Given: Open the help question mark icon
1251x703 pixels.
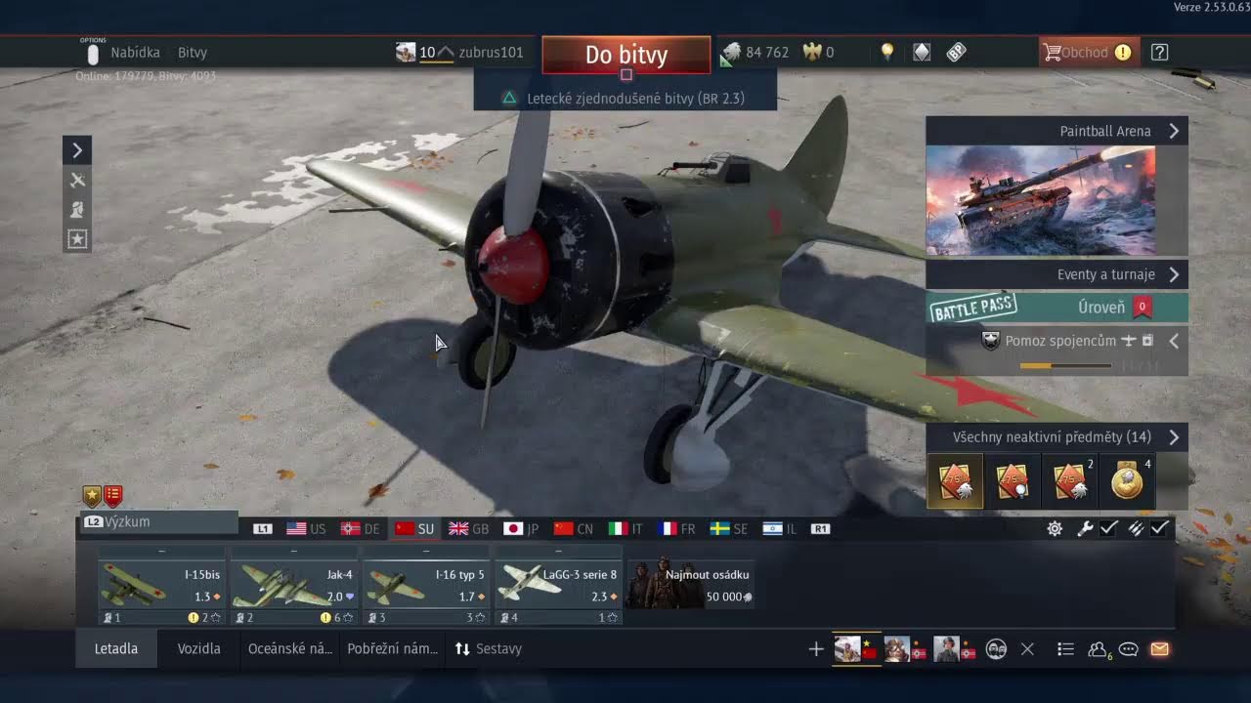Looking at the screenshot, I should (1159, 53).
